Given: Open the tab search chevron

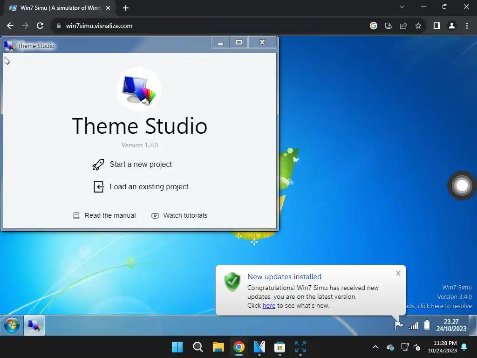Looking at the screenshot, I should tap(402, 7).
